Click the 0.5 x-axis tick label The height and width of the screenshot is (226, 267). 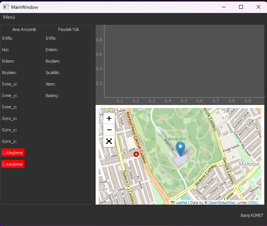(x=184, y=101)
